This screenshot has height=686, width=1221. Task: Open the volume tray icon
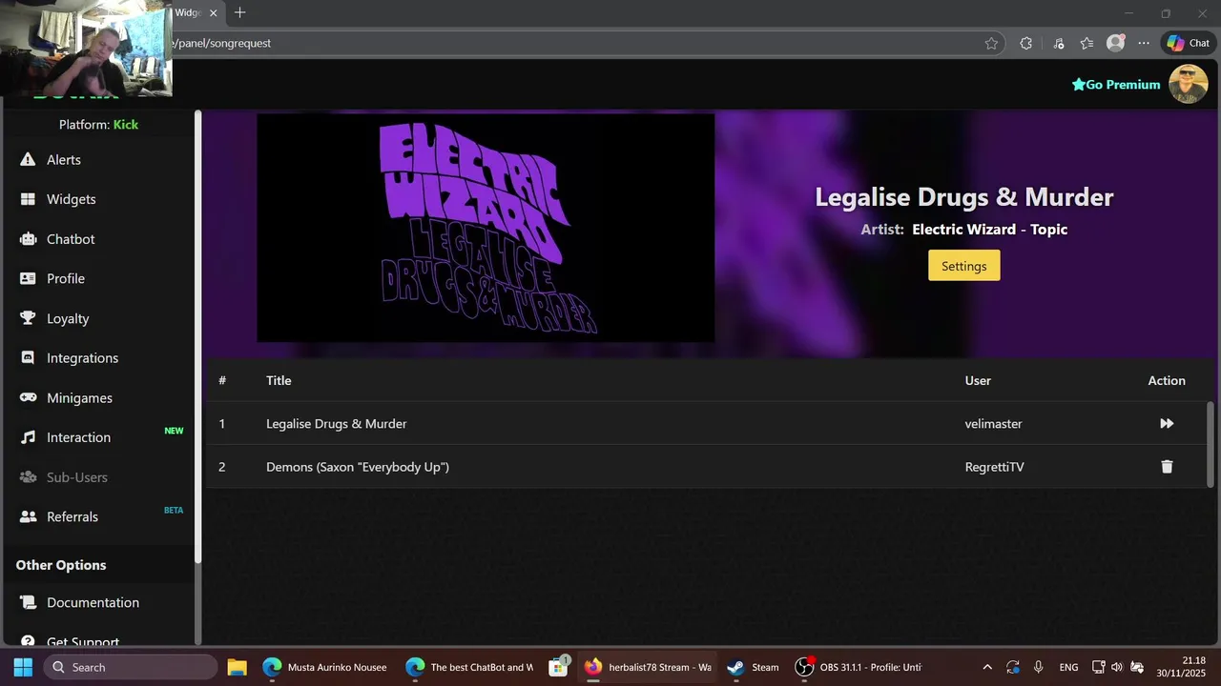pos(1117,667)
